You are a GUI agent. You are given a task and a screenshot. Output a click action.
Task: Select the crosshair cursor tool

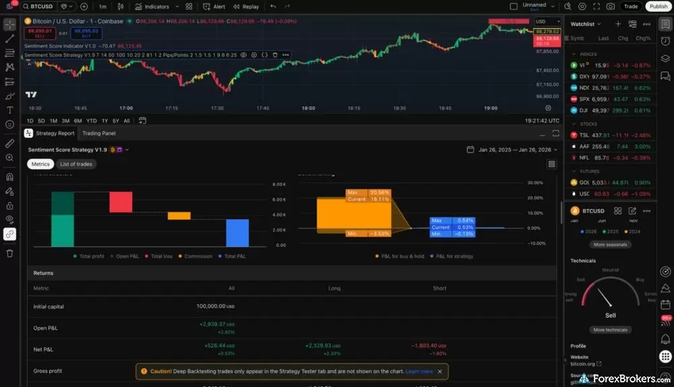tap(9, 24)
